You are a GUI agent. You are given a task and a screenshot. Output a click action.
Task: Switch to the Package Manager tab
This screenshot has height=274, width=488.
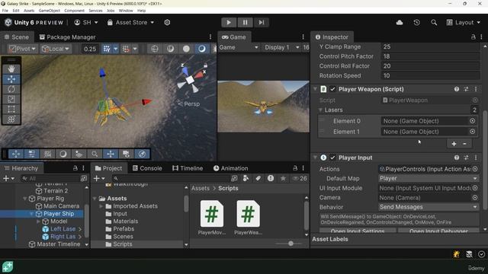pyautogui.click(x=68, y=37)
